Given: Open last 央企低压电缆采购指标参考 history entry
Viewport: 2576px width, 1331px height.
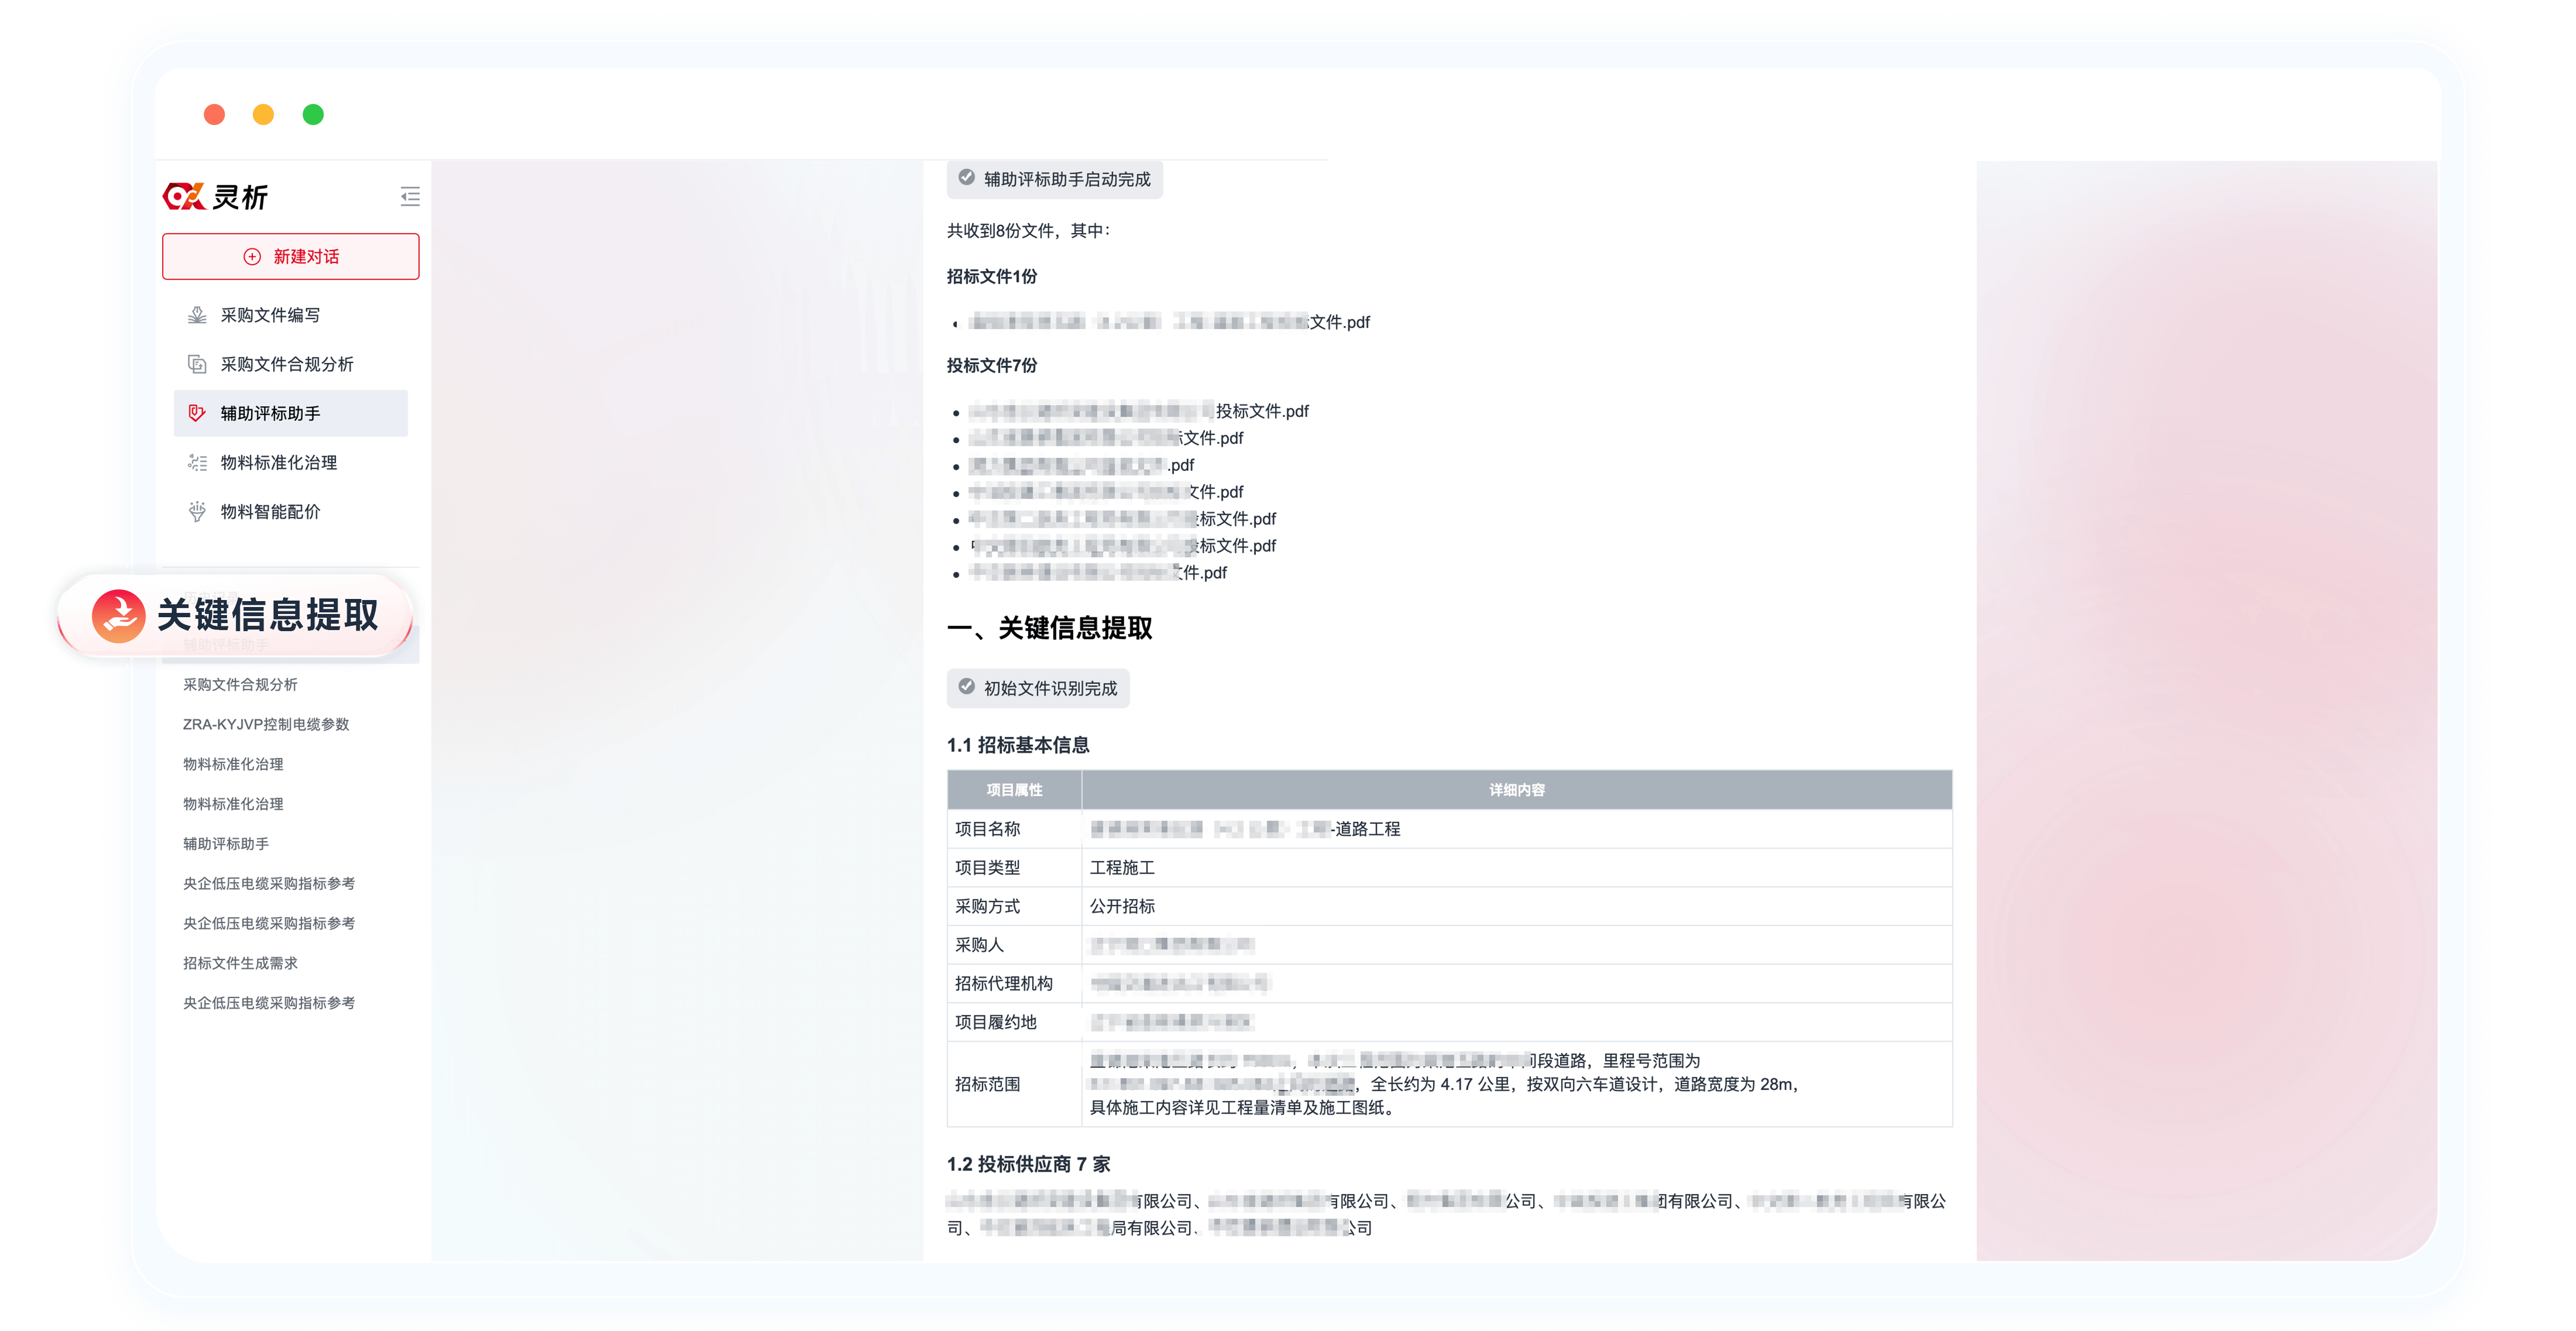Looking at the screenshot, I should (x=269, y=1003).
